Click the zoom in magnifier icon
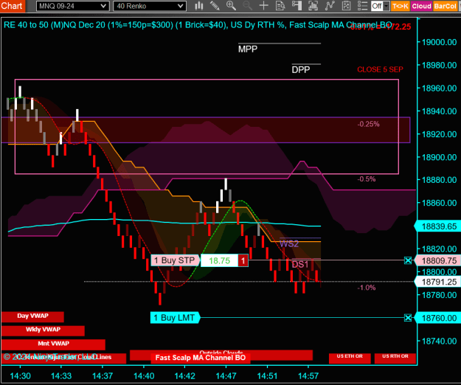Screen dimensions: 461x385 click(231, 6)
